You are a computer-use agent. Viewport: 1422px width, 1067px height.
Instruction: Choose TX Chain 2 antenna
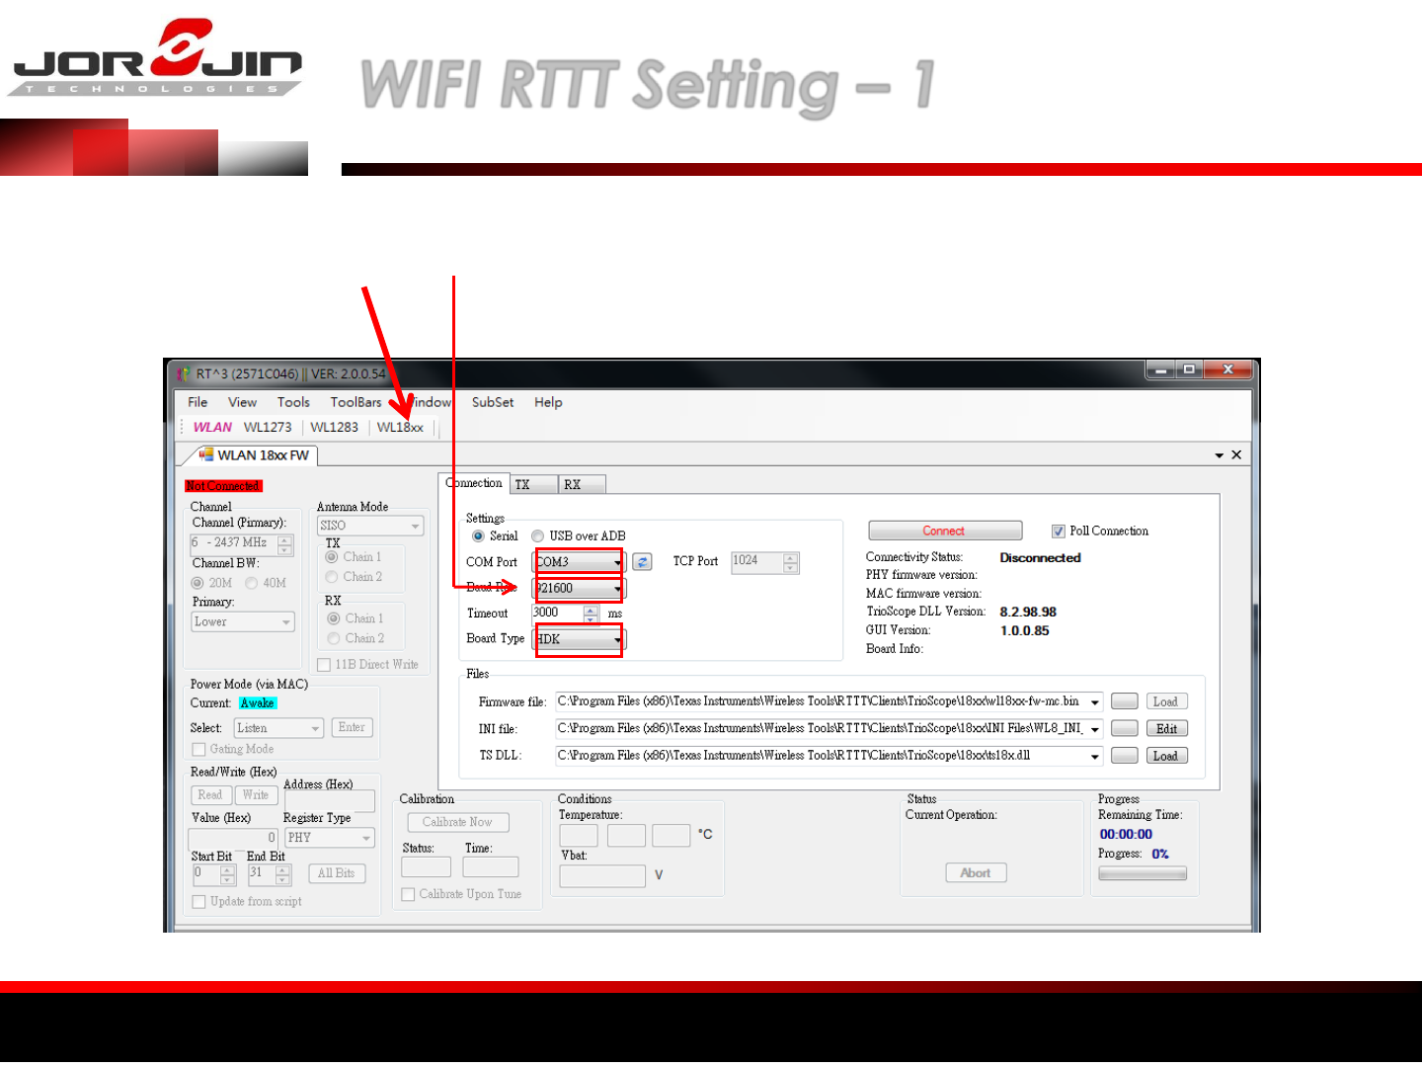click(332, 577)
